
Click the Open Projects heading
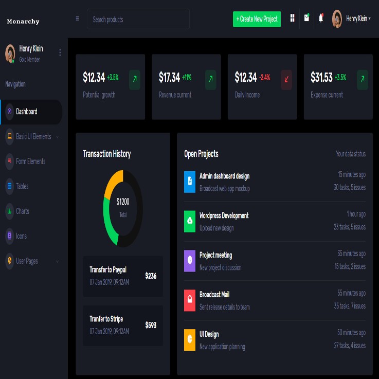pyautogui.click(x=202, y=154)
